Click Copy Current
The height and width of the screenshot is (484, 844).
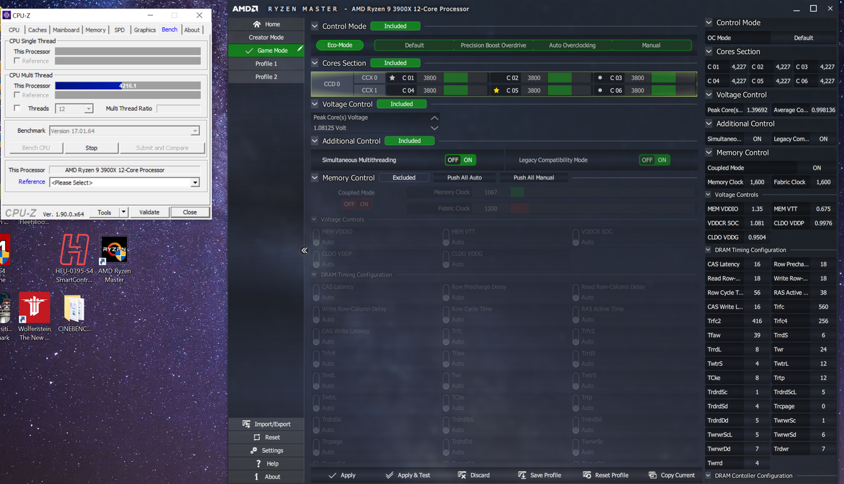671,475
